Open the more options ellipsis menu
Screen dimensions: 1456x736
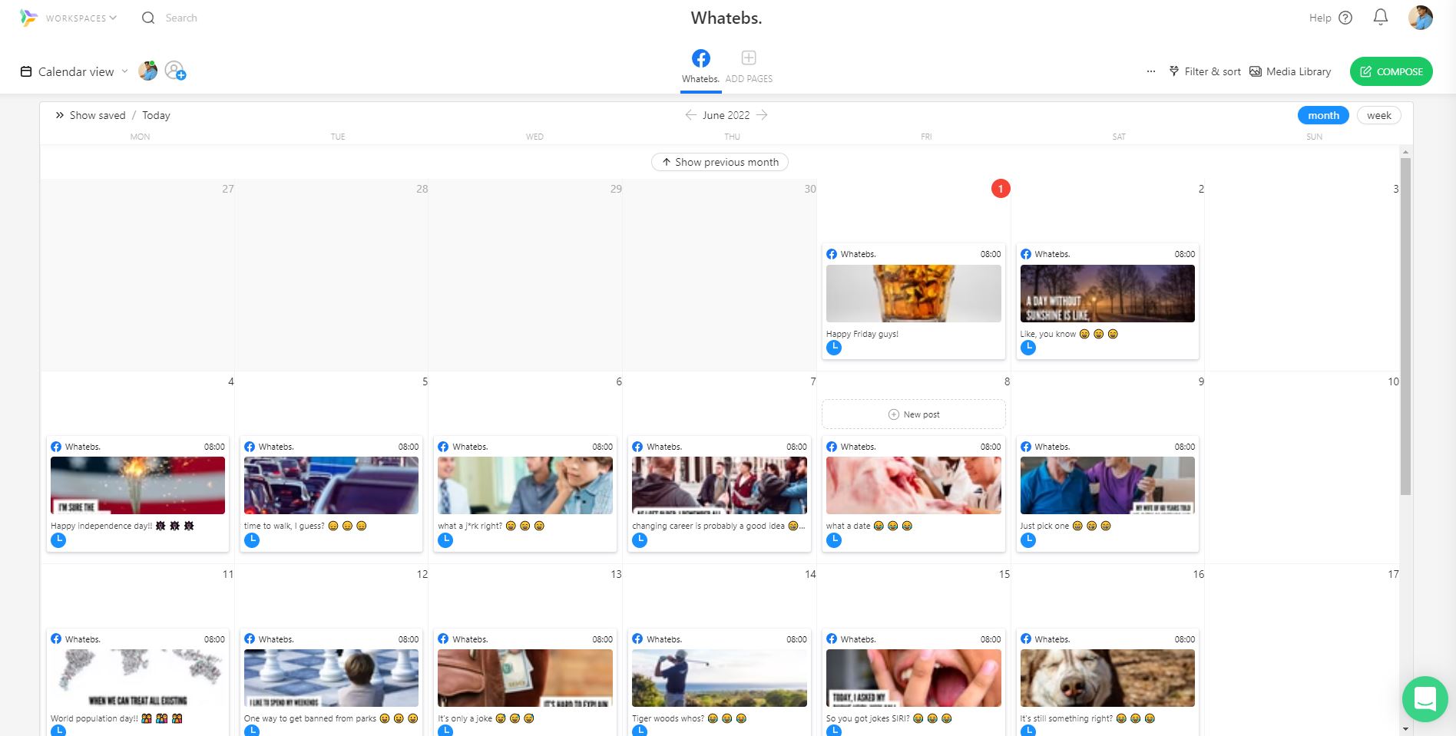pos(1151,71)
